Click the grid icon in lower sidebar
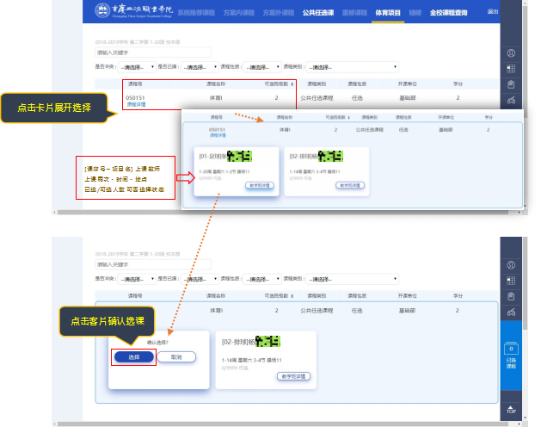 (511, 281)
